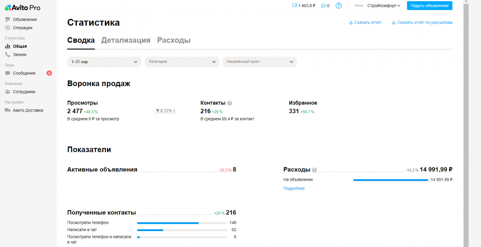481x247 pixels.
Task: Click the Объявления sidebar icon
Action: [x=8, y=20]
